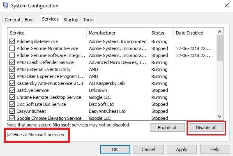Viewport: 233px width, 156px height.
Task: Select the AMD Crash Defender Service row
Action: pos(111,62)
